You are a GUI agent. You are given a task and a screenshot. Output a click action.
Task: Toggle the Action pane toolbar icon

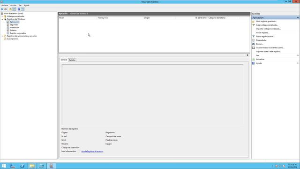point(22,9)
